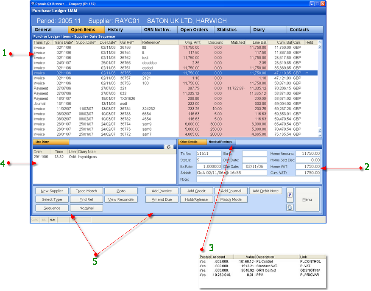This screenshot has height=291, width=371.
Task: Click into the Bank field
Action: point(254,154)
